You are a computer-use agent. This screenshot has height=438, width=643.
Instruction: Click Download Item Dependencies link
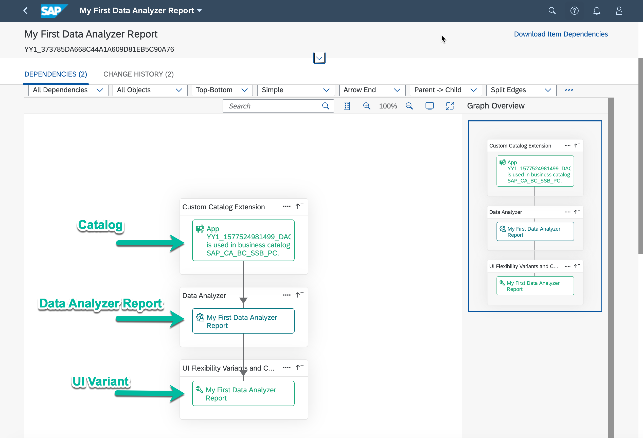561,34
